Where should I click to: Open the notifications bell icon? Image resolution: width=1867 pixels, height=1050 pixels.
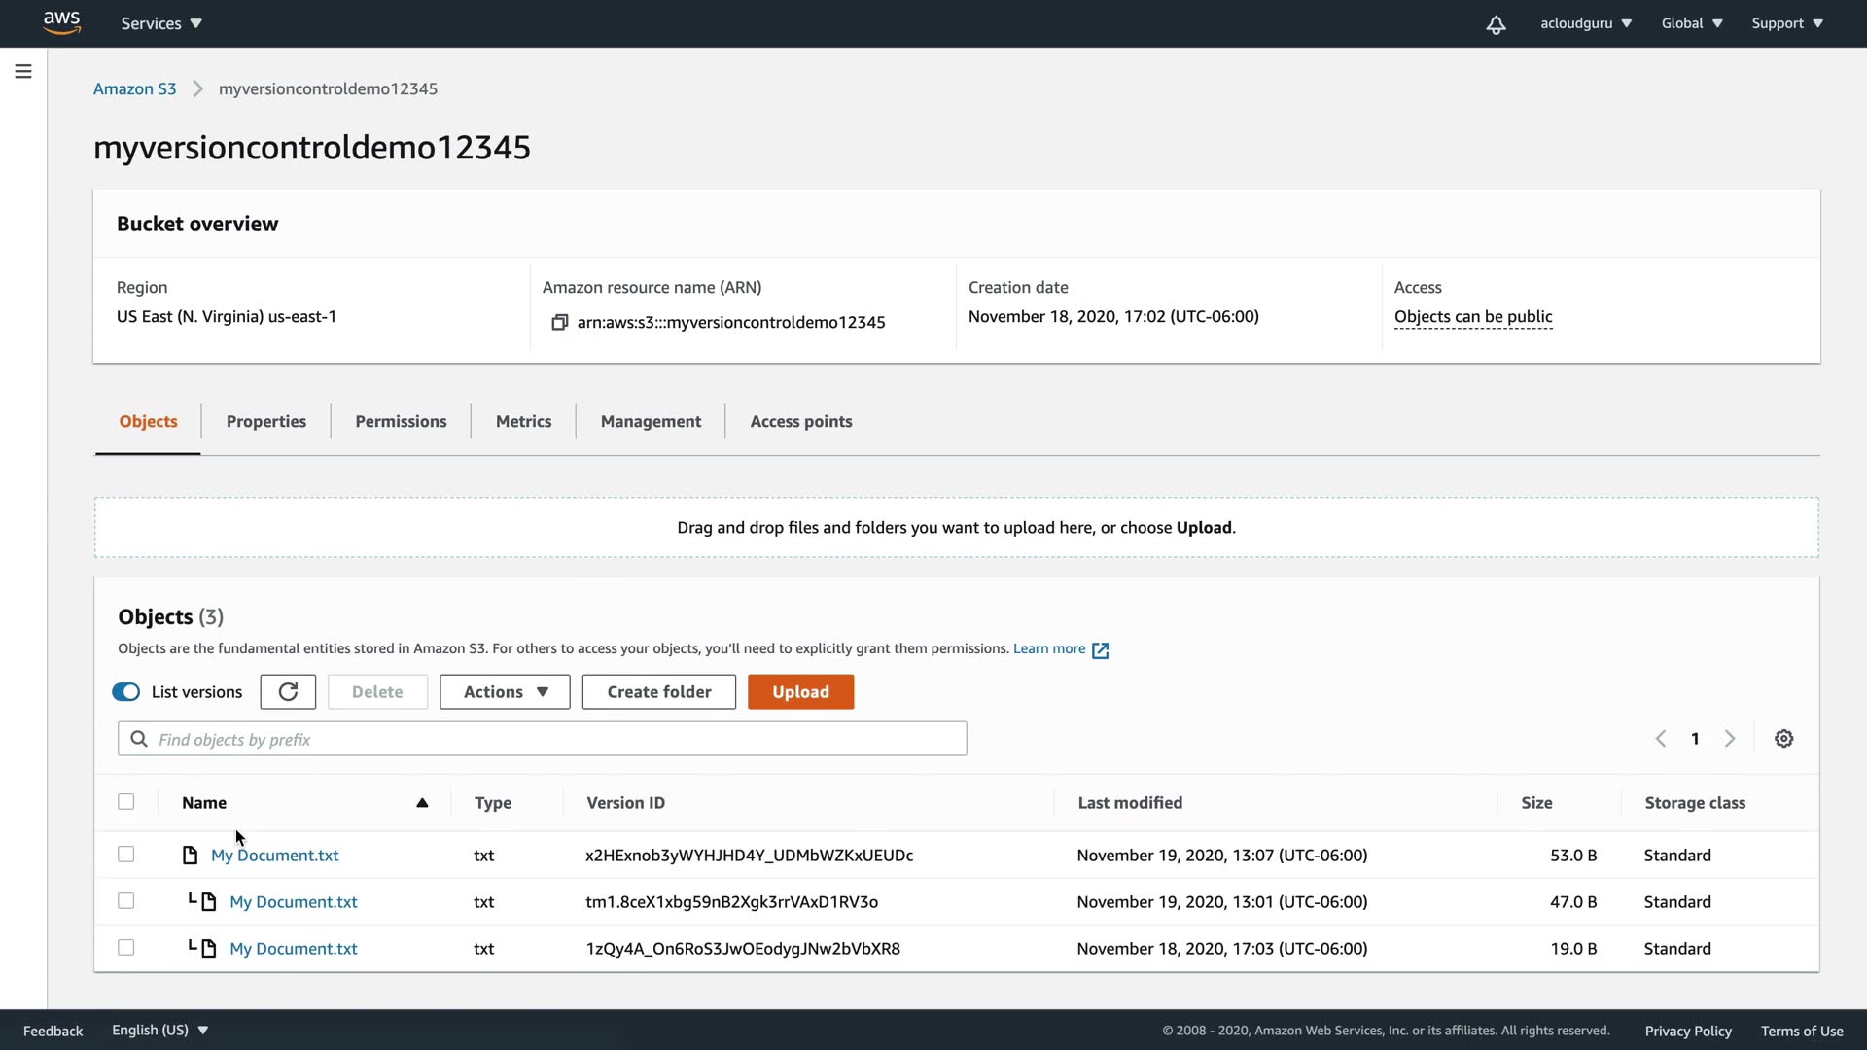coord(1496,24)
